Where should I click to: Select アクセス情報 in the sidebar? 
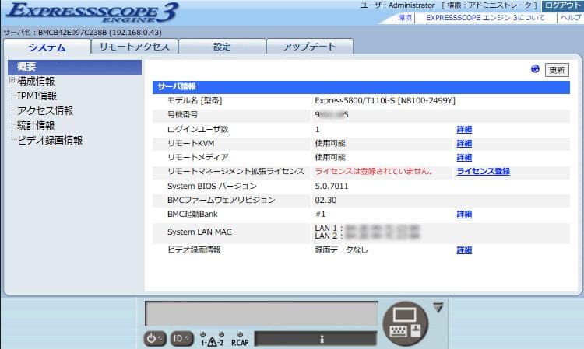click(45, 110)
